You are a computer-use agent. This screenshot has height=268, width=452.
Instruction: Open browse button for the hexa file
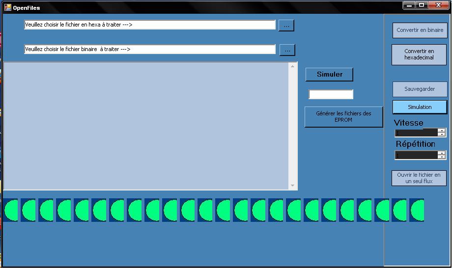[x=286, y=25]
